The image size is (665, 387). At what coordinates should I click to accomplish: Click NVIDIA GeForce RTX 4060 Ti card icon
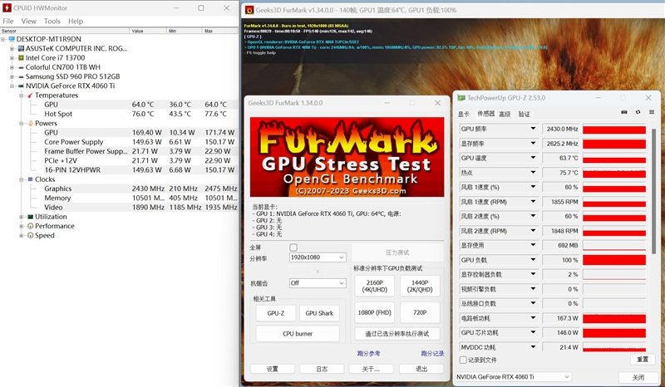21,86
